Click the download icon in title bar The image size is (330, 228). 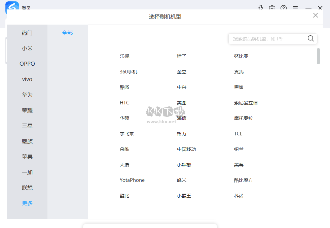tap(261, 8)
